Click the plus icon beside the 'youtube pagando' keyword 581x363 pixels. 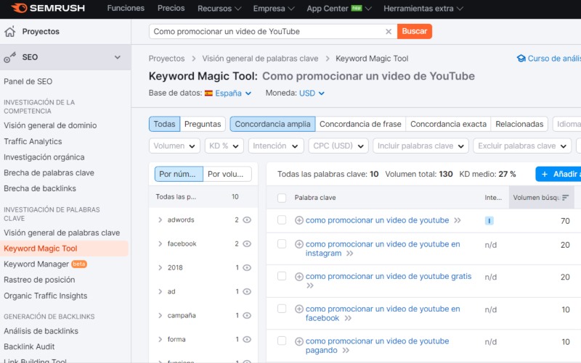pos(299,341)
